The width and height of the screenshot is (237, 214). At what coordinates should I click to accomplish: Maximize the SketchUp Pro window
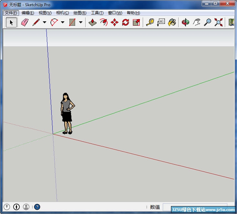click(x=216, y=4)
